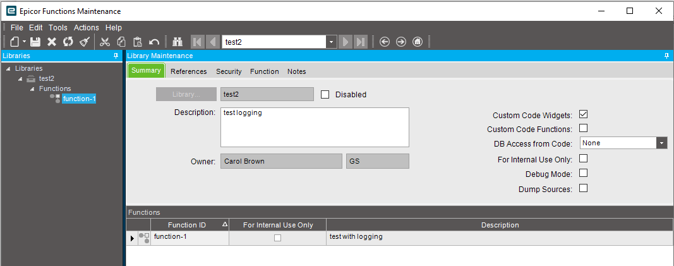The height and width of the screenshot is (266, 674).
Task: Go to next record navigation icon
Action: point(345,42)
